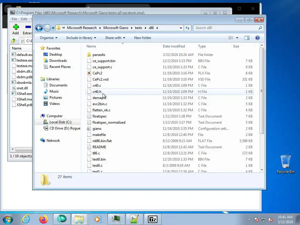Open the view options dropdown arrow
Screen dimensions: 300x225
click(x=237, y=38)
